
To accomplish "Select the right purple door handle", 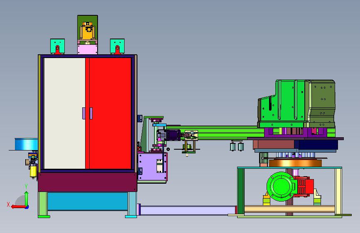I will 91,113.
